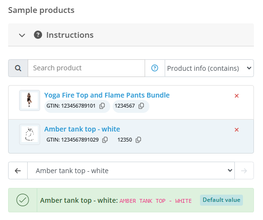This screenshot has height=220, width=263.
Task: Click the GTIN: 123456789101 label
Action: pos(71,106)
